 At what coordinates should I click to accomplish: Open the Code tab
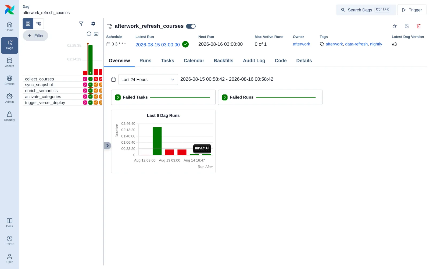coord(281,61)
